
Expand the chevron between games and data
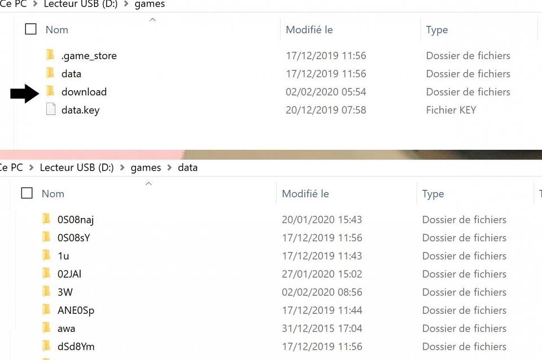click(169, 167)
